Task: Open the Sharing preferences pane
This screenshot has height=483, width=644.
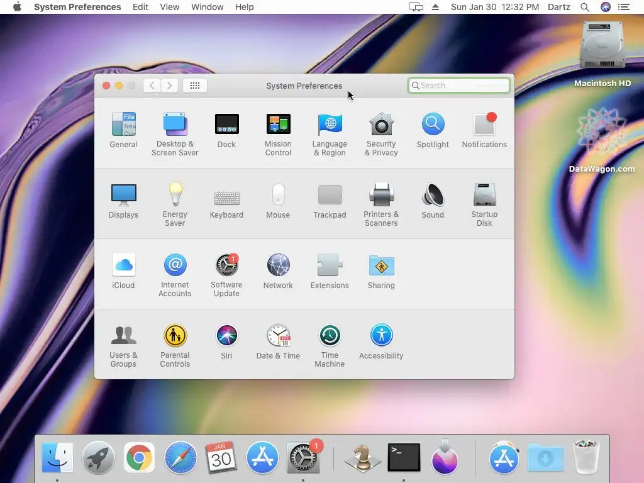Action: tap(381, 271)
